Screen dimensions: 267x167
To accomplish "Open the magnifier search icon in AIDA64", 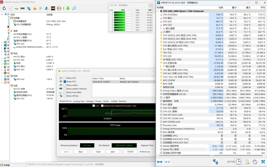I will 74,8.
